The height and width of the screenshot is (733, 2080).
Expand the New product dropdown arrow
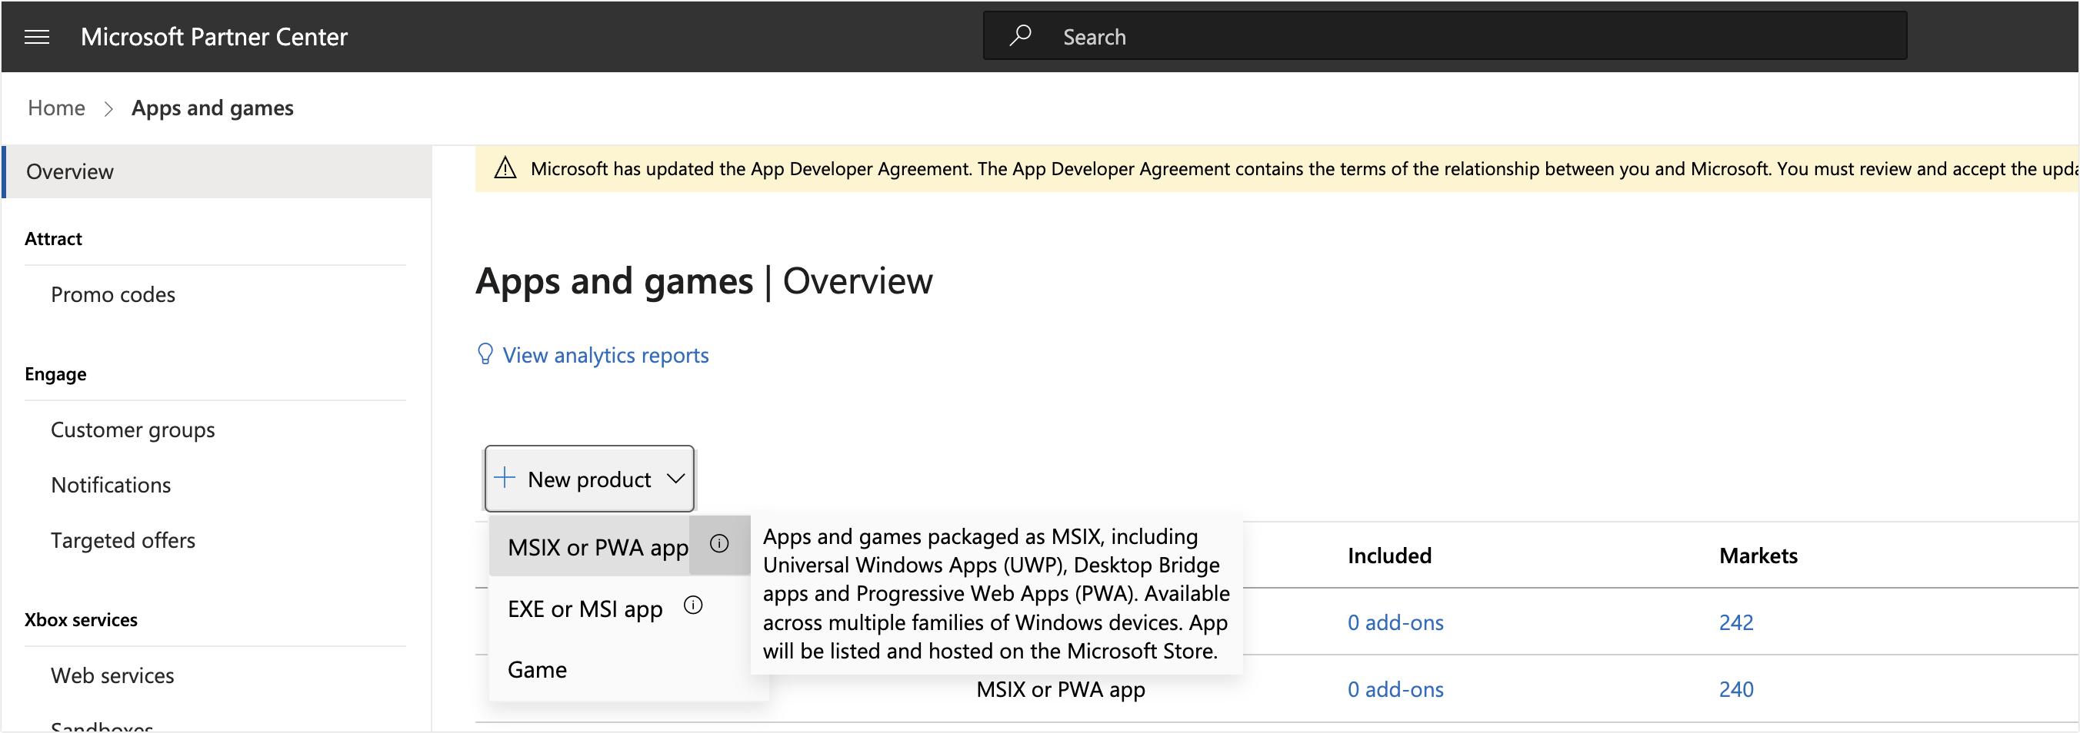(x=676, y=479)
